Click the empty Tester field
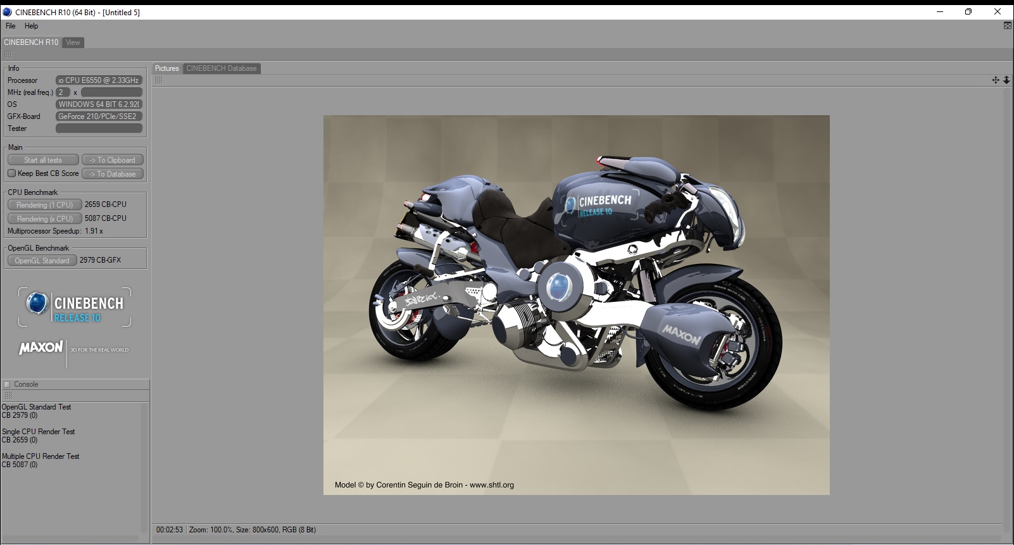 click(x=99, y=128)
